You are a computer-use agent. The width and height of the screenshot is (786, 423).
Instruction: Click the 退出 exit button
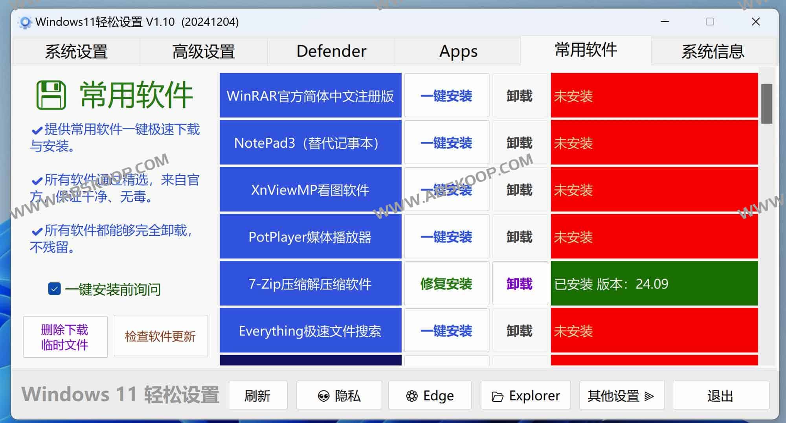[720, 396]
